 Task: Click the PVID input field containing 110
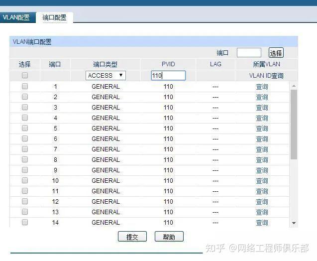(168, 76)
